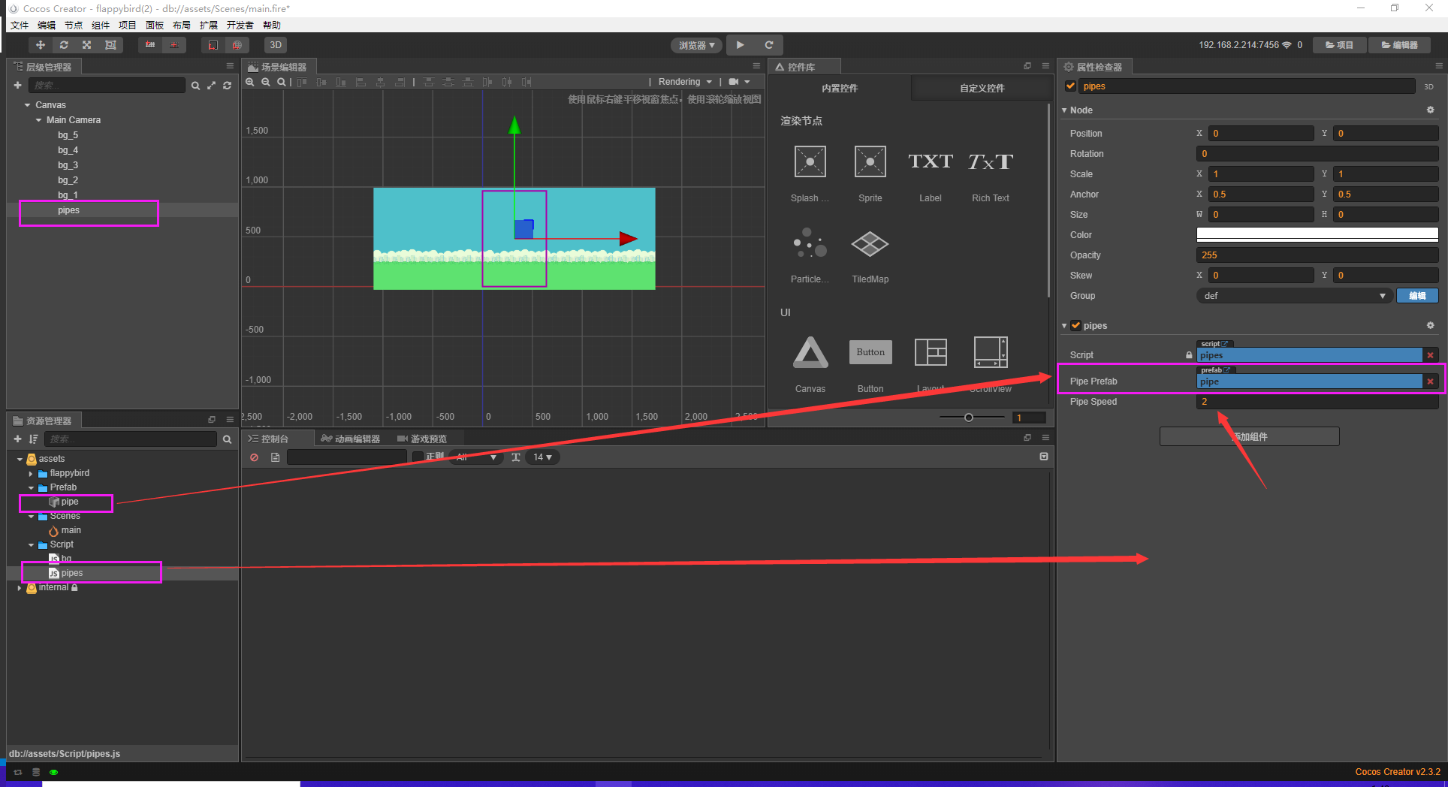Viewport: 1448px width, 787px height.
Task: Toggle the pipes component enabled checkbox
Action: (x=1076, y=326)
